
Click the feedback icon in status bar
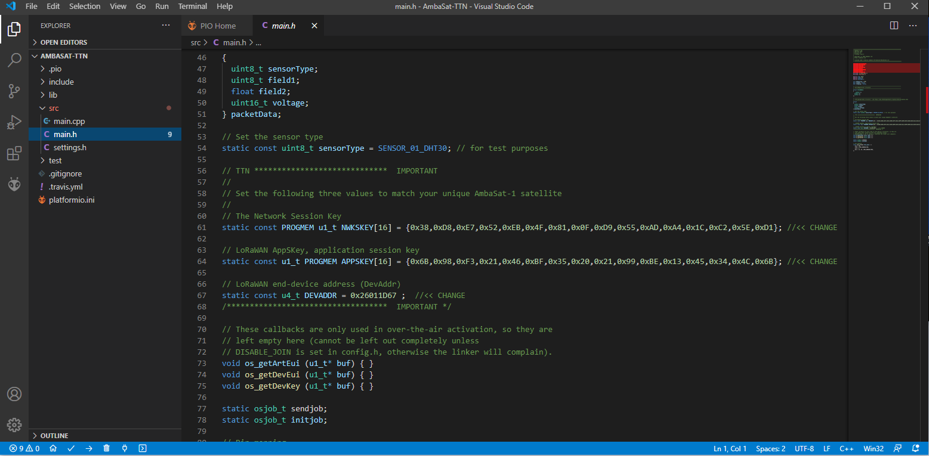coord(899,449)
